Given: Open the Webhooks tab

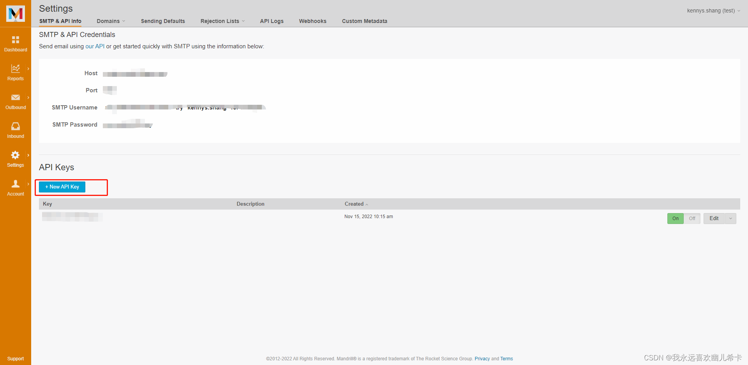Looking at the screenshot, I should click(x=312, y=21).
